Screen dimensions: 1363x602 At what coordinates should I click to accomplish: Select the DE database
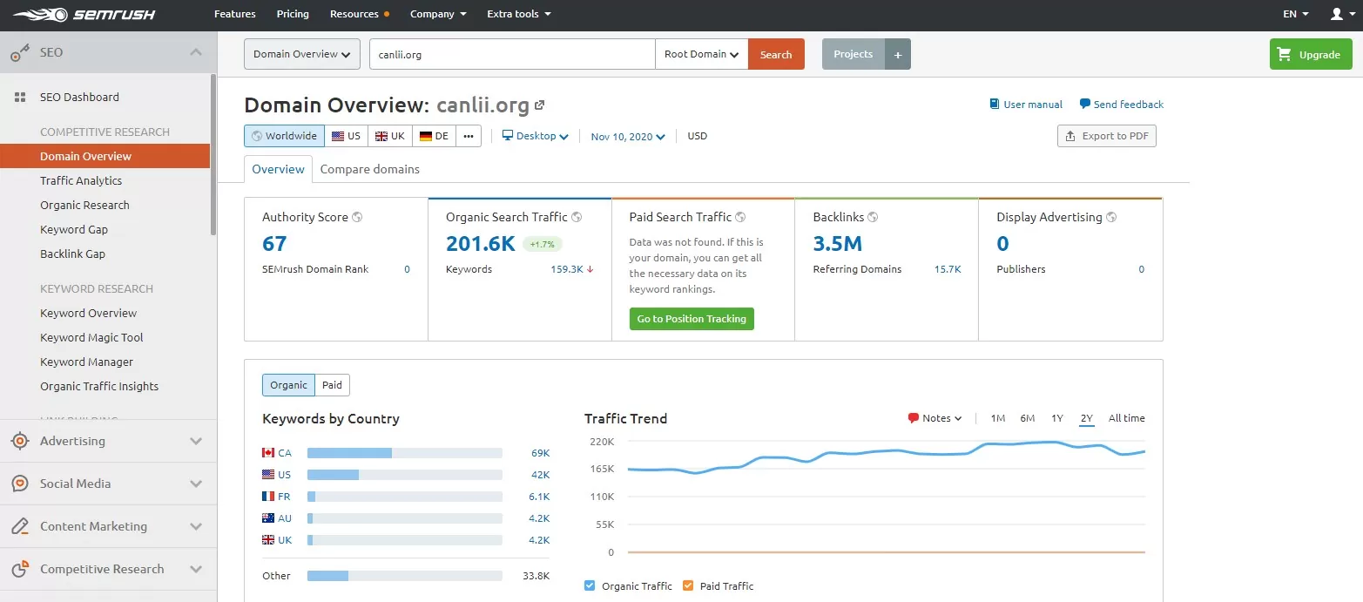pos(434,136)
